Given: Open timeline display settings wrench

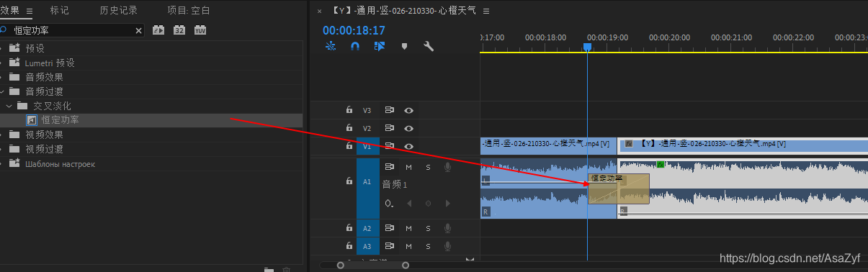Looking at the screenshot, I should [x=429, y=46].
